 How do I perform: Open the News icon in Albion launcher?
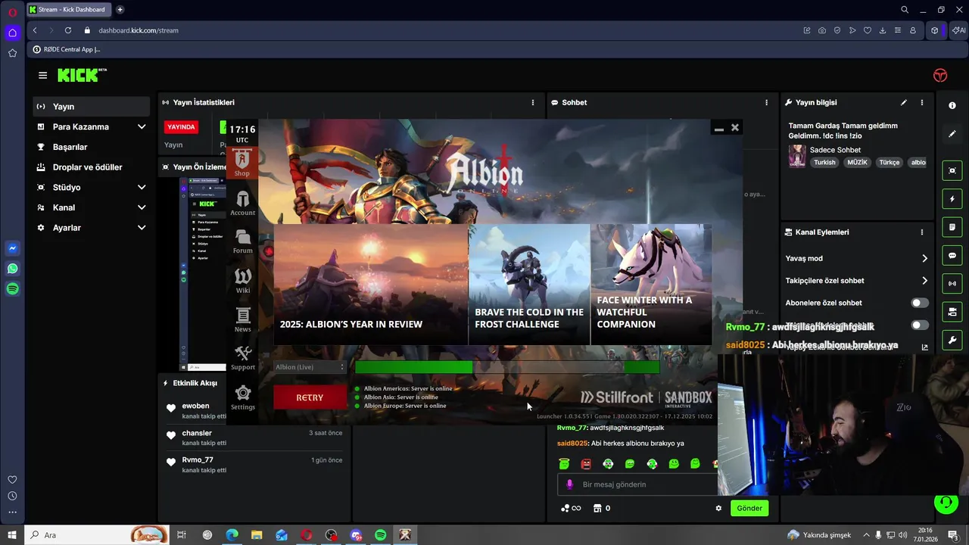click(x=242, y=319)
